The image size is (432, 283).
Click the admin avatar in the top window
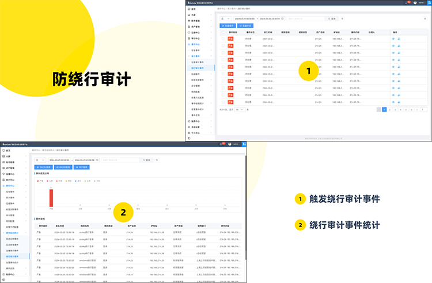coord(414,3)
